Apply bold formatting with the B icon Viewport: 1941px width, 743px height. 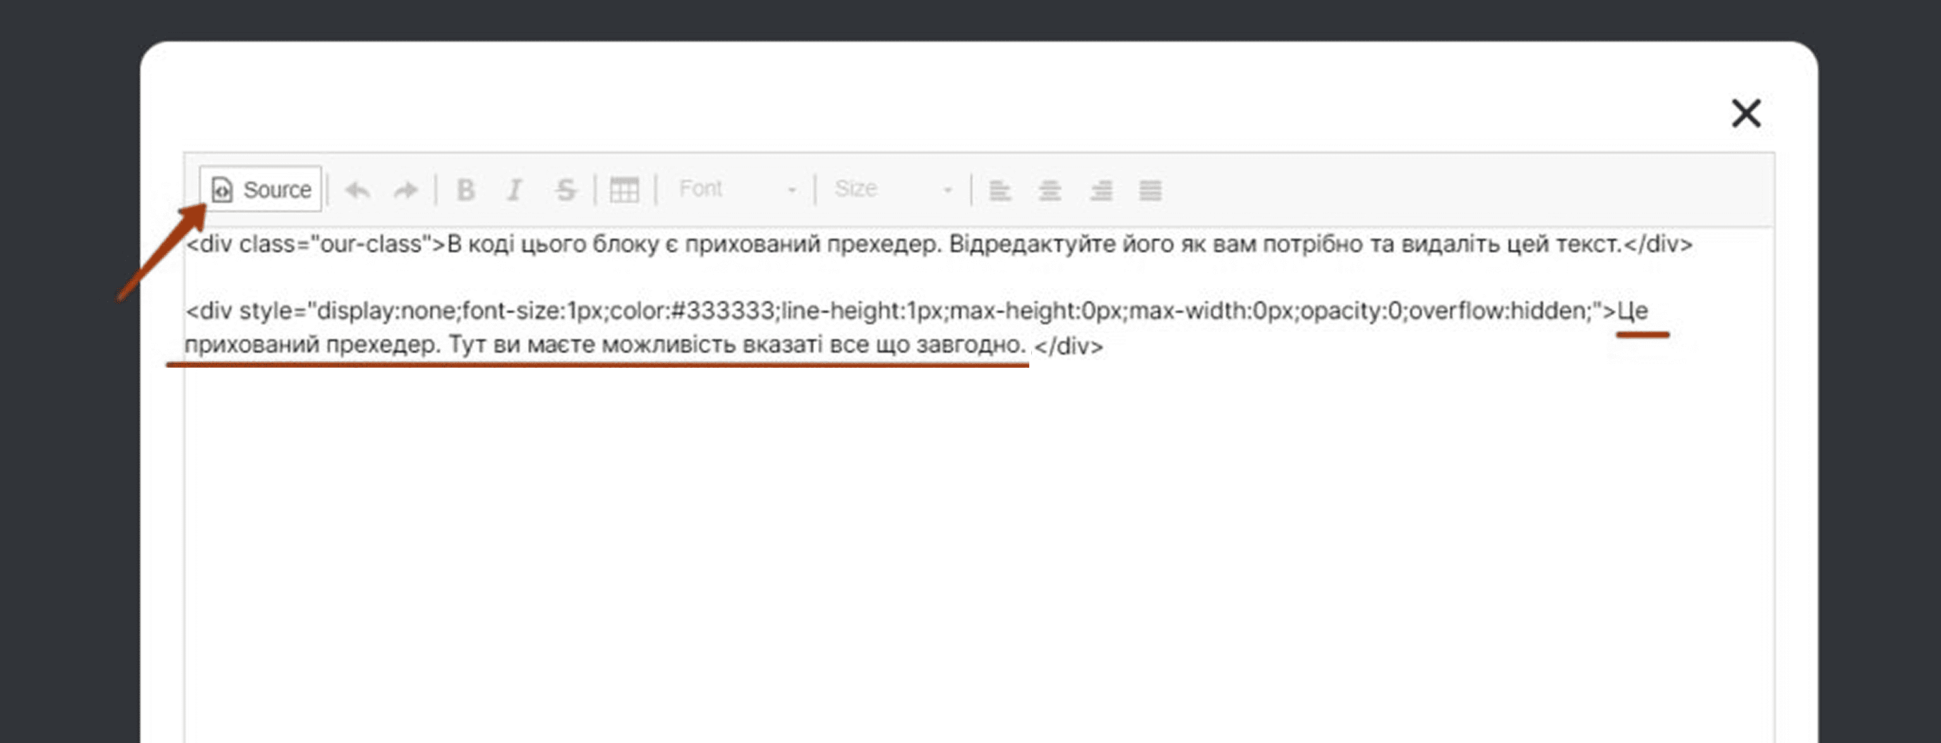click(466, 190)
